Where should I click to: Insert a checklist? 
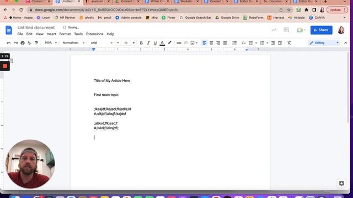coord(244,43)
